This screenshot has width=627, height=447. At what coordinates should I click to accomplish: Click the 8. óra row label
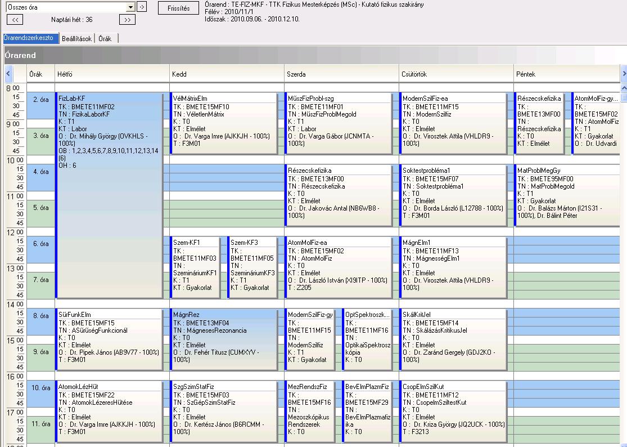[x=41, y=322]
